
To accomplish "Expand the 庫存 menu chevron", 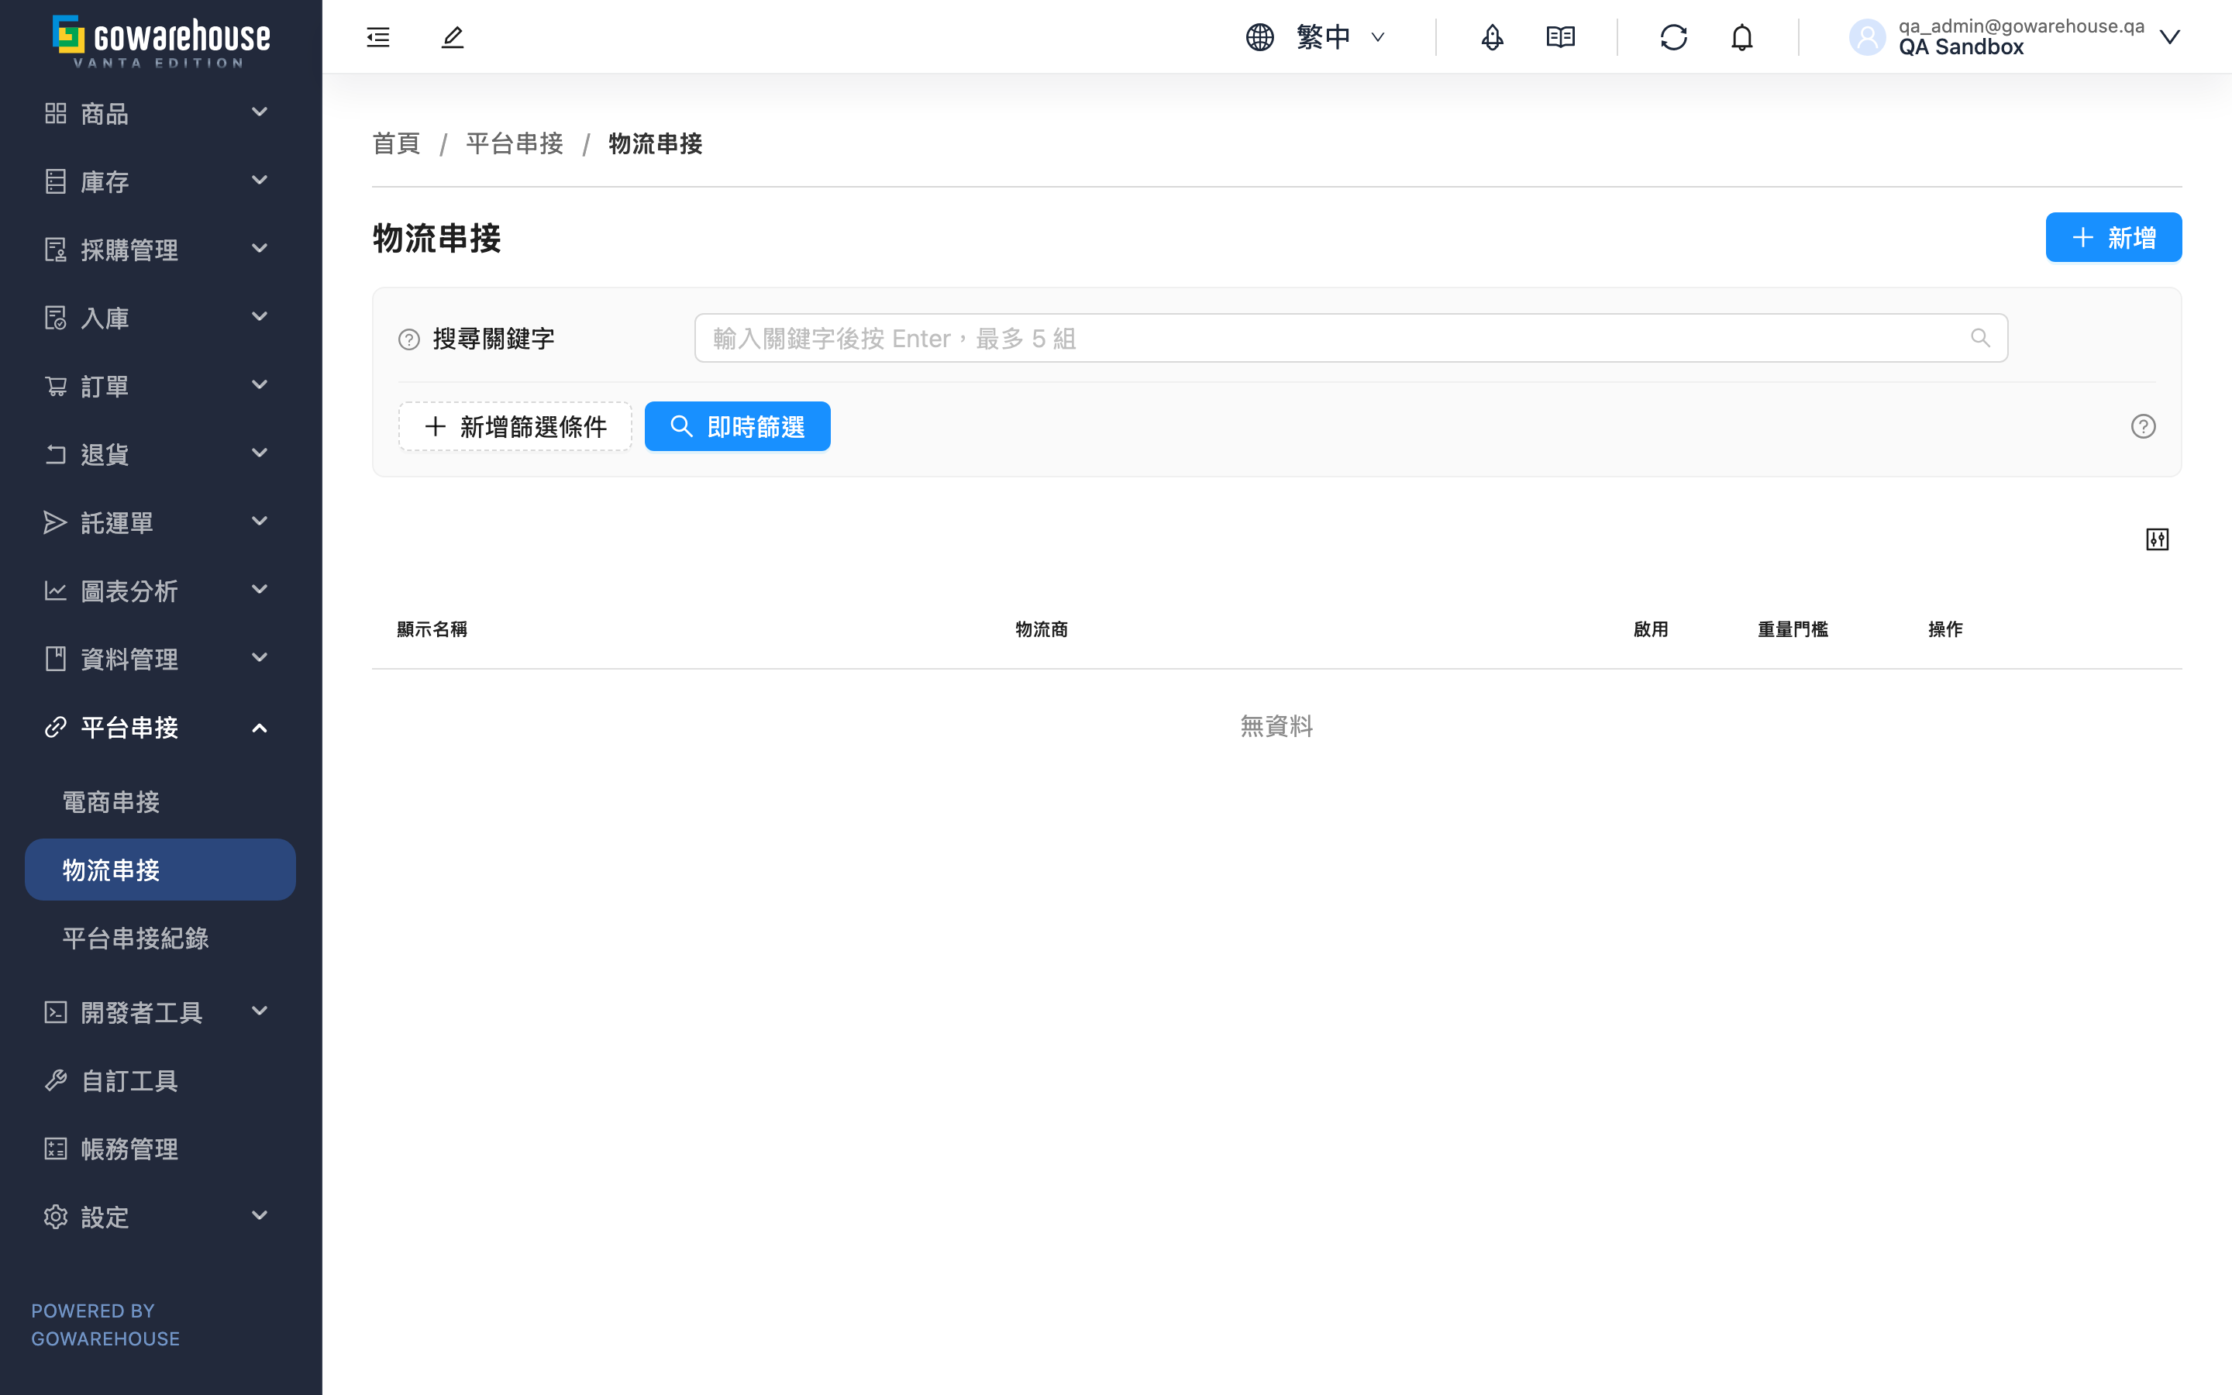I will point(260,180).
